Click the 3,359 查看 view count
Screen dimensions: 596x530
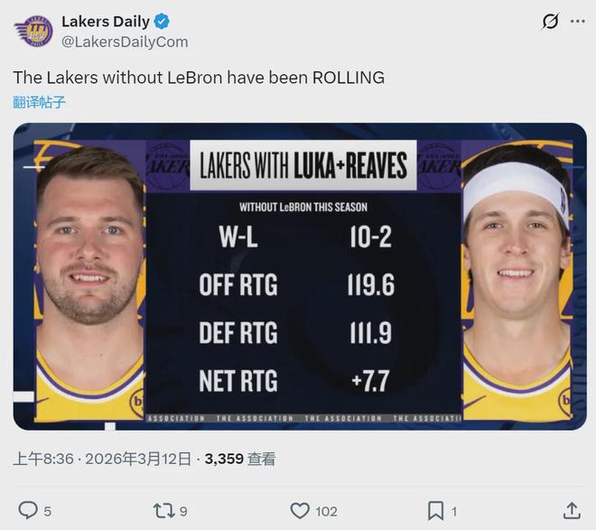240,459
